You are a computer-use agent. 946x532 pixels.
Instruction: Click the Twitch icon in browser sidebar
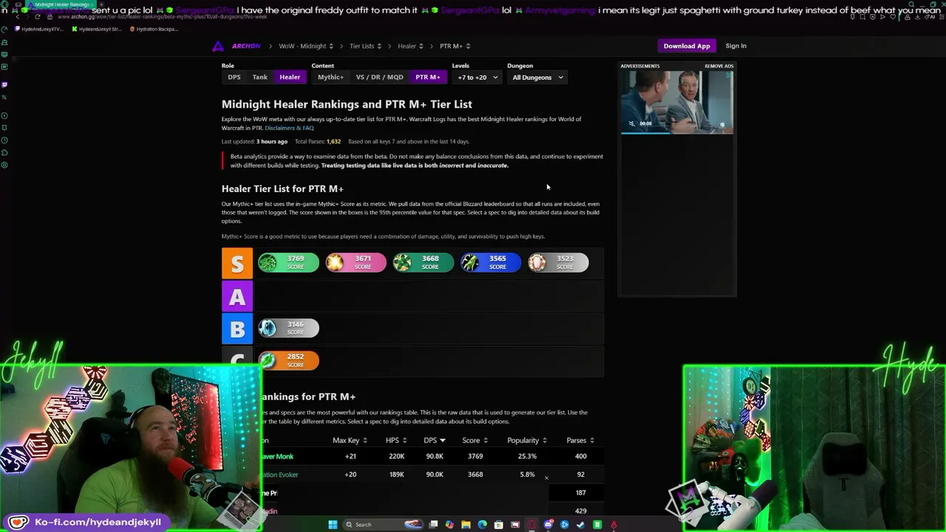[4, 84]
